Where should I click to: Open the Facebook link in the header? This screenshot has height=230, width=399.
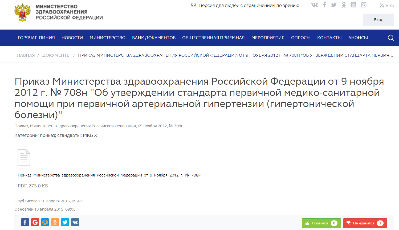click(324, 5)
